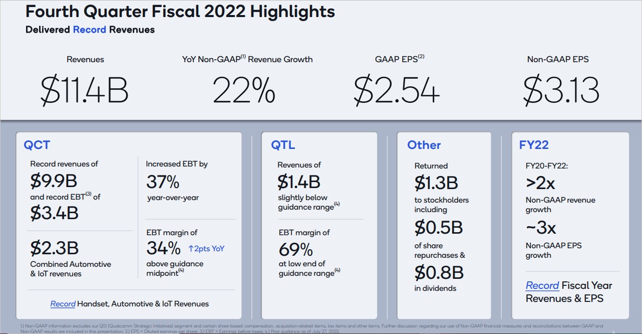The image size is (642, 334).
Task: Select the $0.8B dividends figure
Action: pyautogui.click(x=439, y=272)
